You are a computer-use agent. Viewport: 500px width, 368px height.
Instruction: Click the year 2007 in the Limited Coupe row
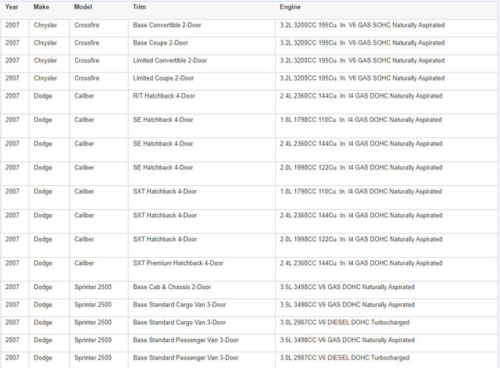click(12, 78)
